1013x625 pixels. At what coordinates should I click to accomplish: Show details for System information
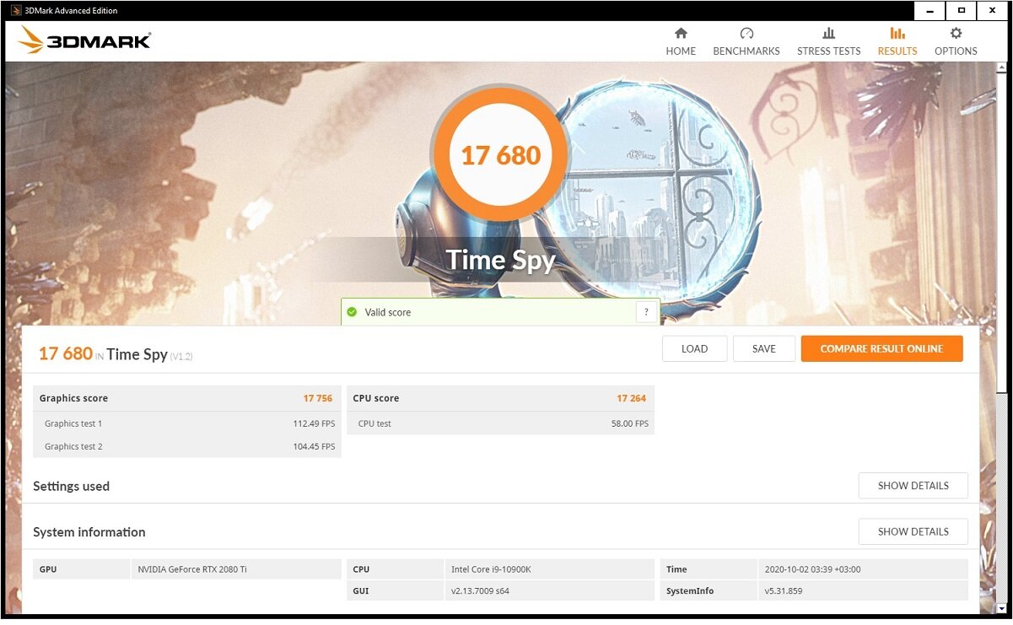coord(913,531)
